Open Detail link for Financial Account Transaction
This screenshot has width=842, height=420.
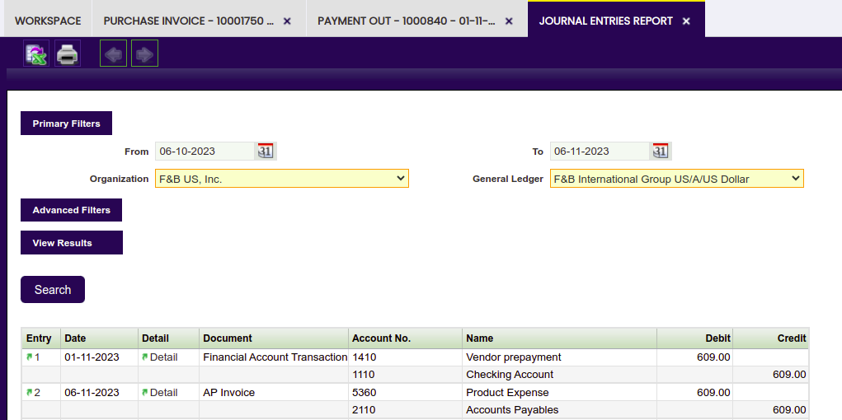coord(160,357)
